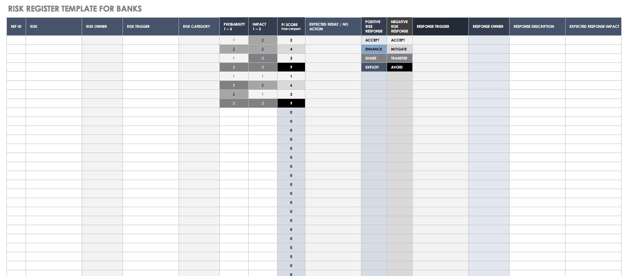Click the PI SCORE column header
Image resolution: width=627 pixels, height=276 pixels.
click(x=291, y=26)
